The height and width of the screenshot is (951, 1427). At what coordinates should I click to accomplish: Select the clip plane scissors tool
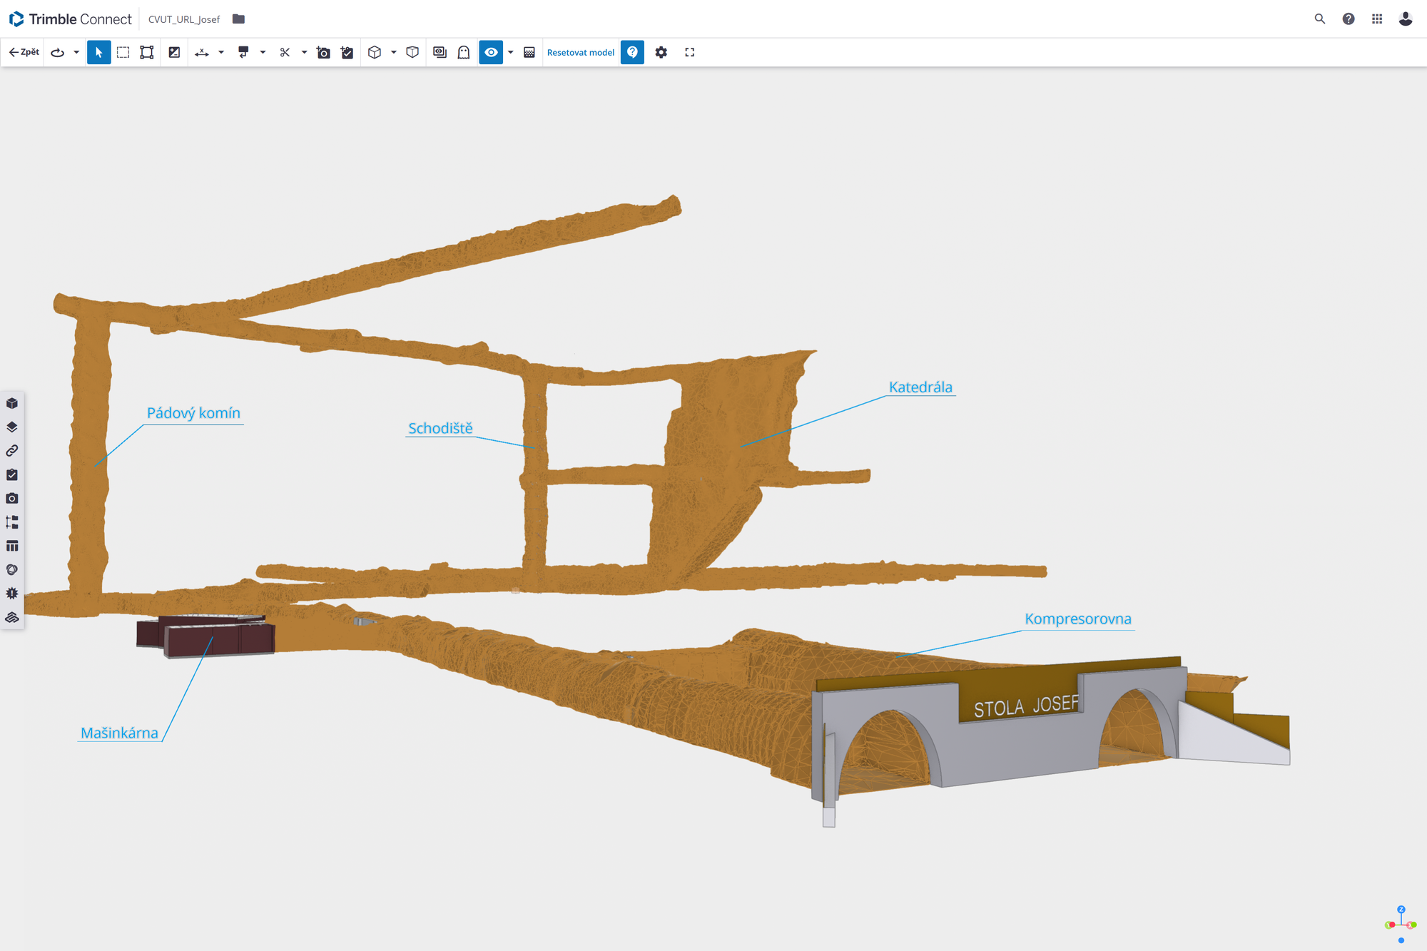(x=285, y=52)
